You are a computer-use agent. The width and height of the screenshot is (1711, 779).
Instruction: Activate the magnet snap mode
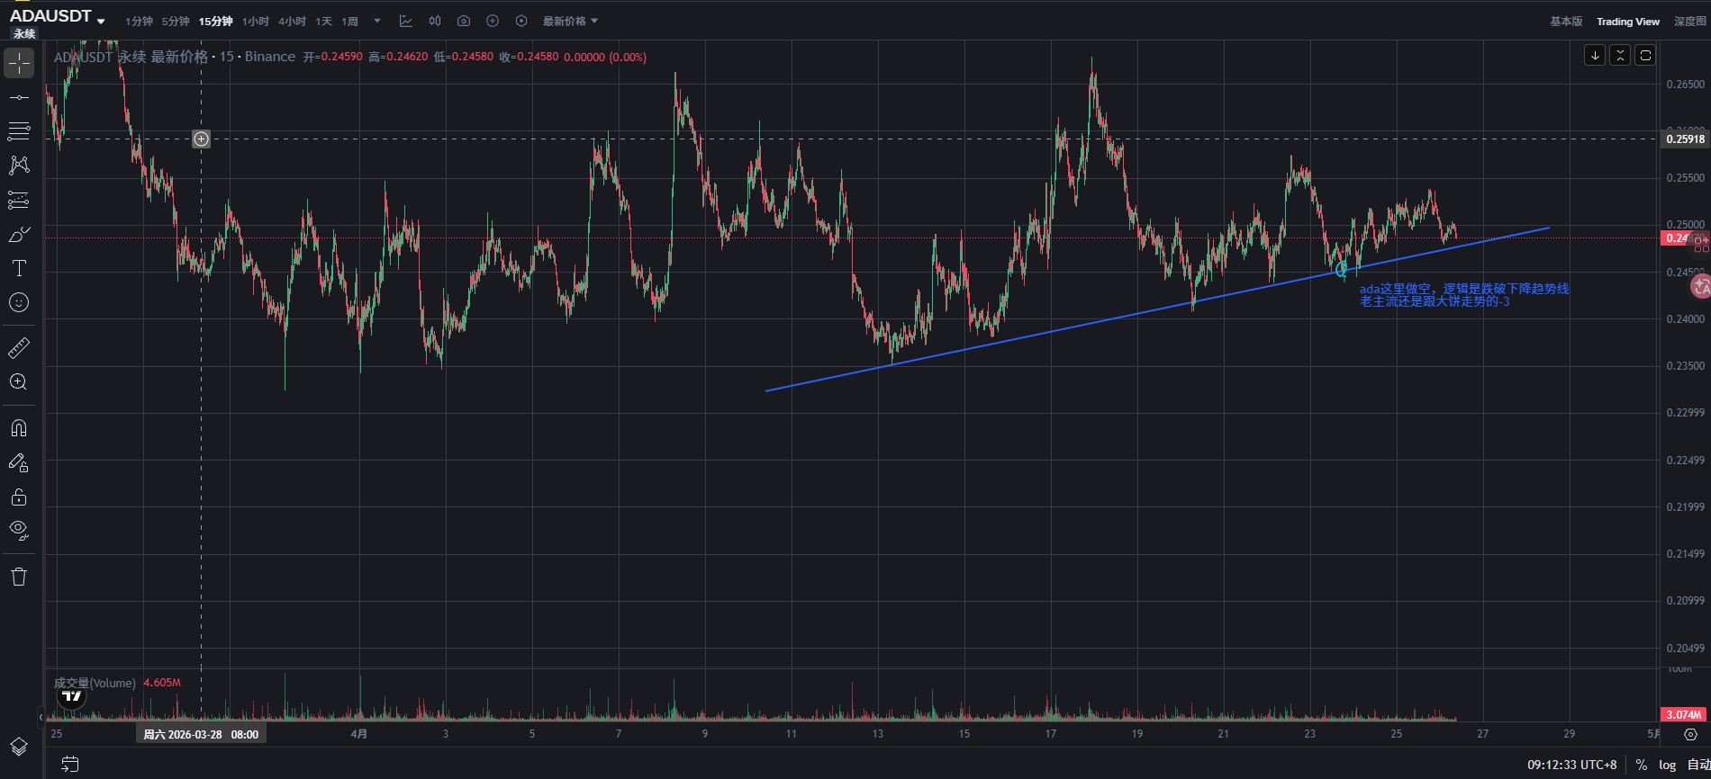click(x=19, y=428)
